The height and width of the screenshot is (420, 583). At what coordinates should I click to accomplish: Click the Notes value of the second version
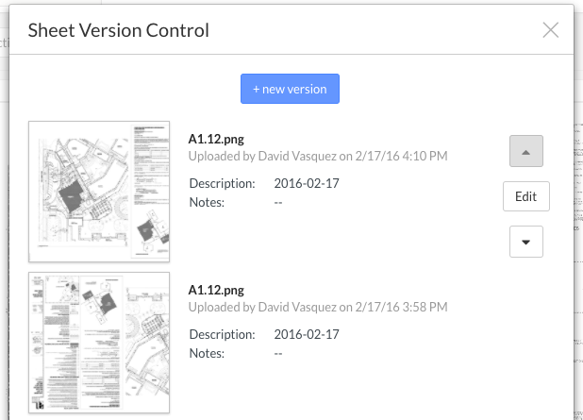278,354
